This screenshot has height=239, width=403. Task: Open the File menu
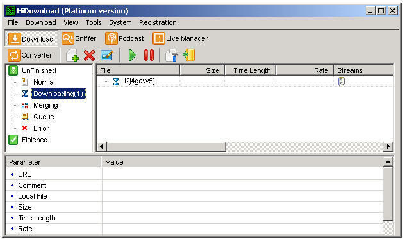13,22
